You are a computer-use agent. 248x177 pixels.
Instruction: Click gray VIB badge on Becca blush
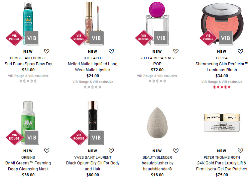(x=226, y=38)
